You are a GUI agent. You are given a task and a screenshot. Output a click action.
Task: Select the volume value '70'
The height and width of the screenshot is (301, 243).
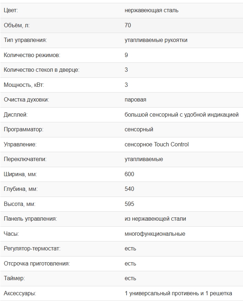point(128,25)
